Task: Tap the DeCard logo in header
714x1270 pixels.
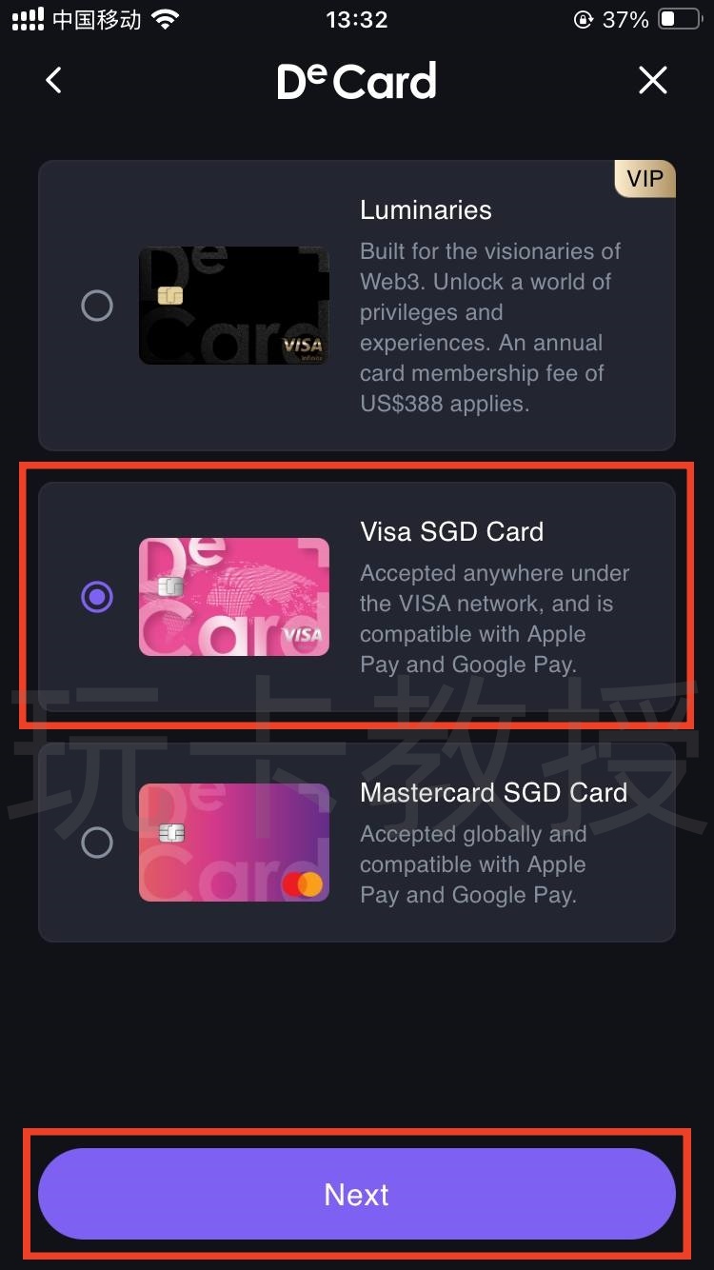Action: pyautogui.click(x=357, y=81)
